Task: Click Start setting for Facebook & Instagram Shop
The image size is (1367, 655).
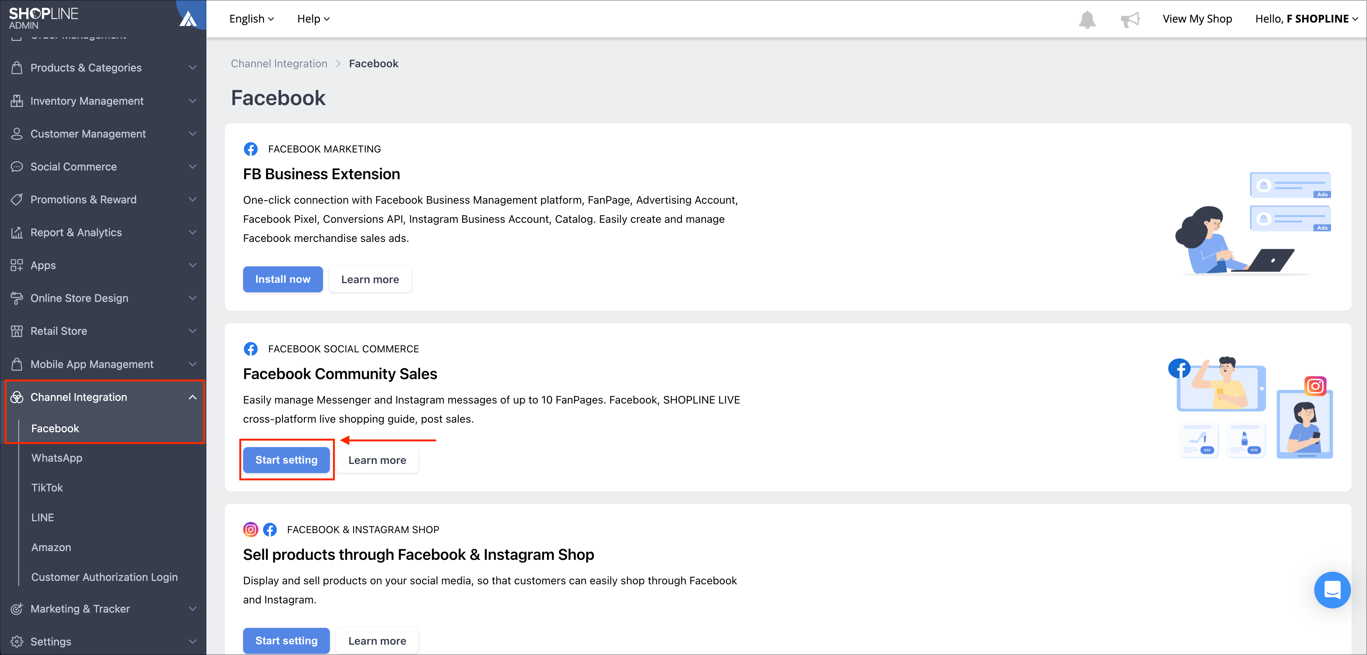Action: (x=287, y=641)
